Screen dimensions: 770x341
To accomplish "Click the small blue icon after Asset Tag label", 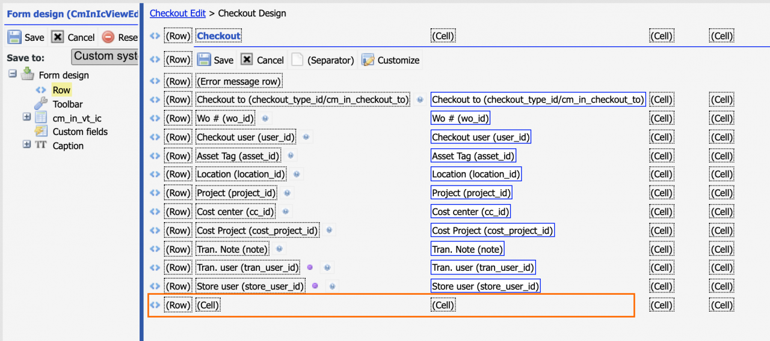I will coord(291,155).
